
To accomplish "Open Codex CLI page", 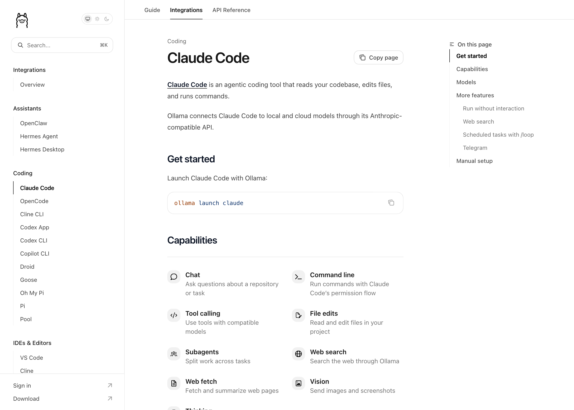I will (34, 241).
